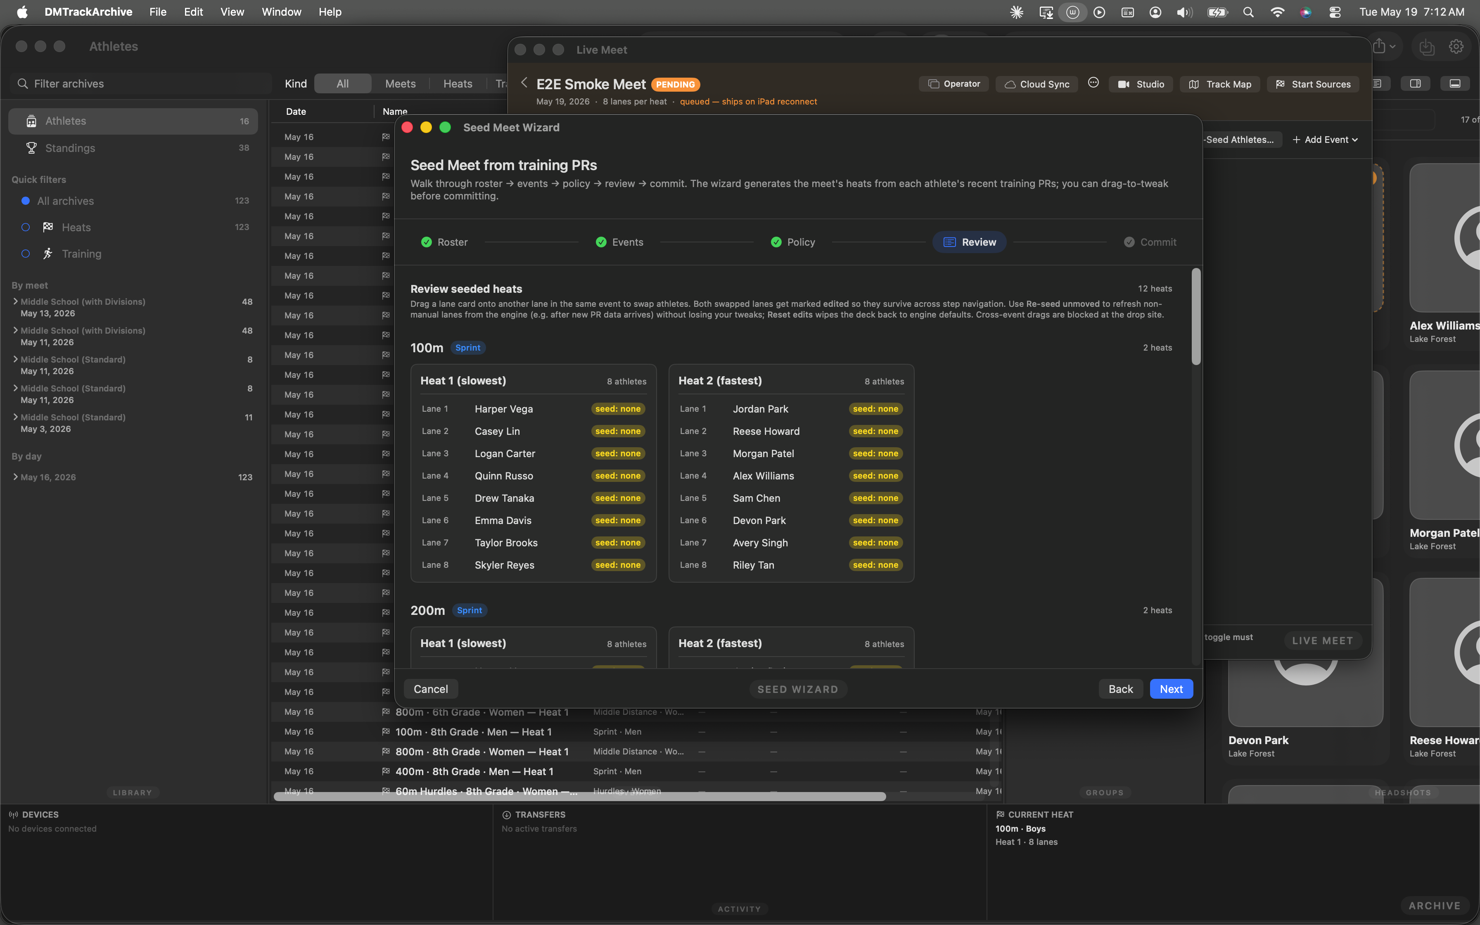This screenshot has height=925, width=1480.
Task: Open macOS Spotlight search icon
Action: tap(1248, 12)
